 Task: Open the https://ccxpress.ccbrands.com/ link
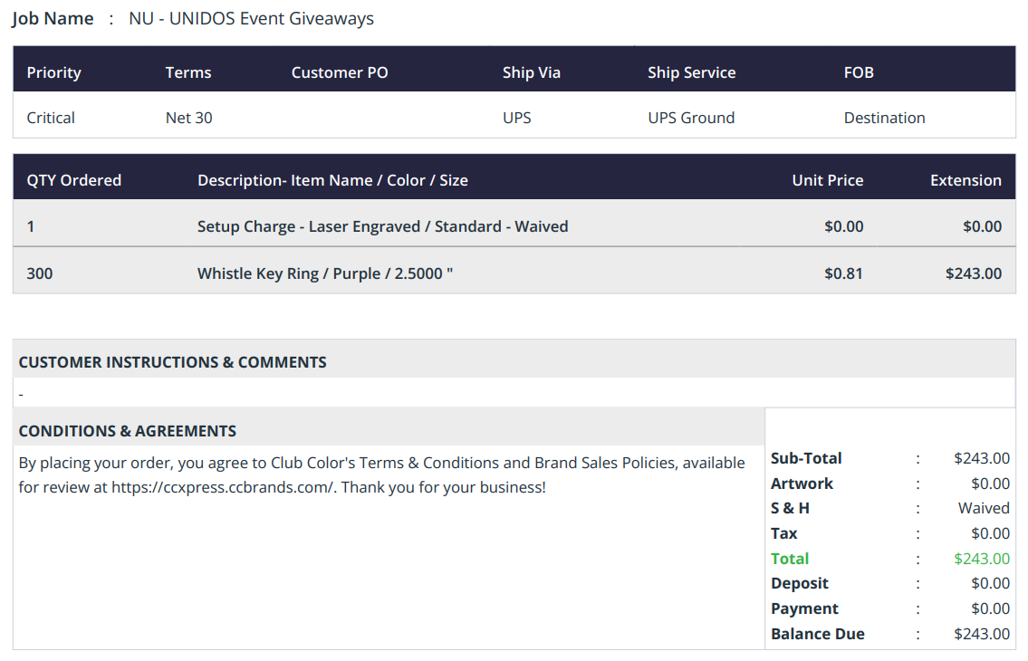224,488
